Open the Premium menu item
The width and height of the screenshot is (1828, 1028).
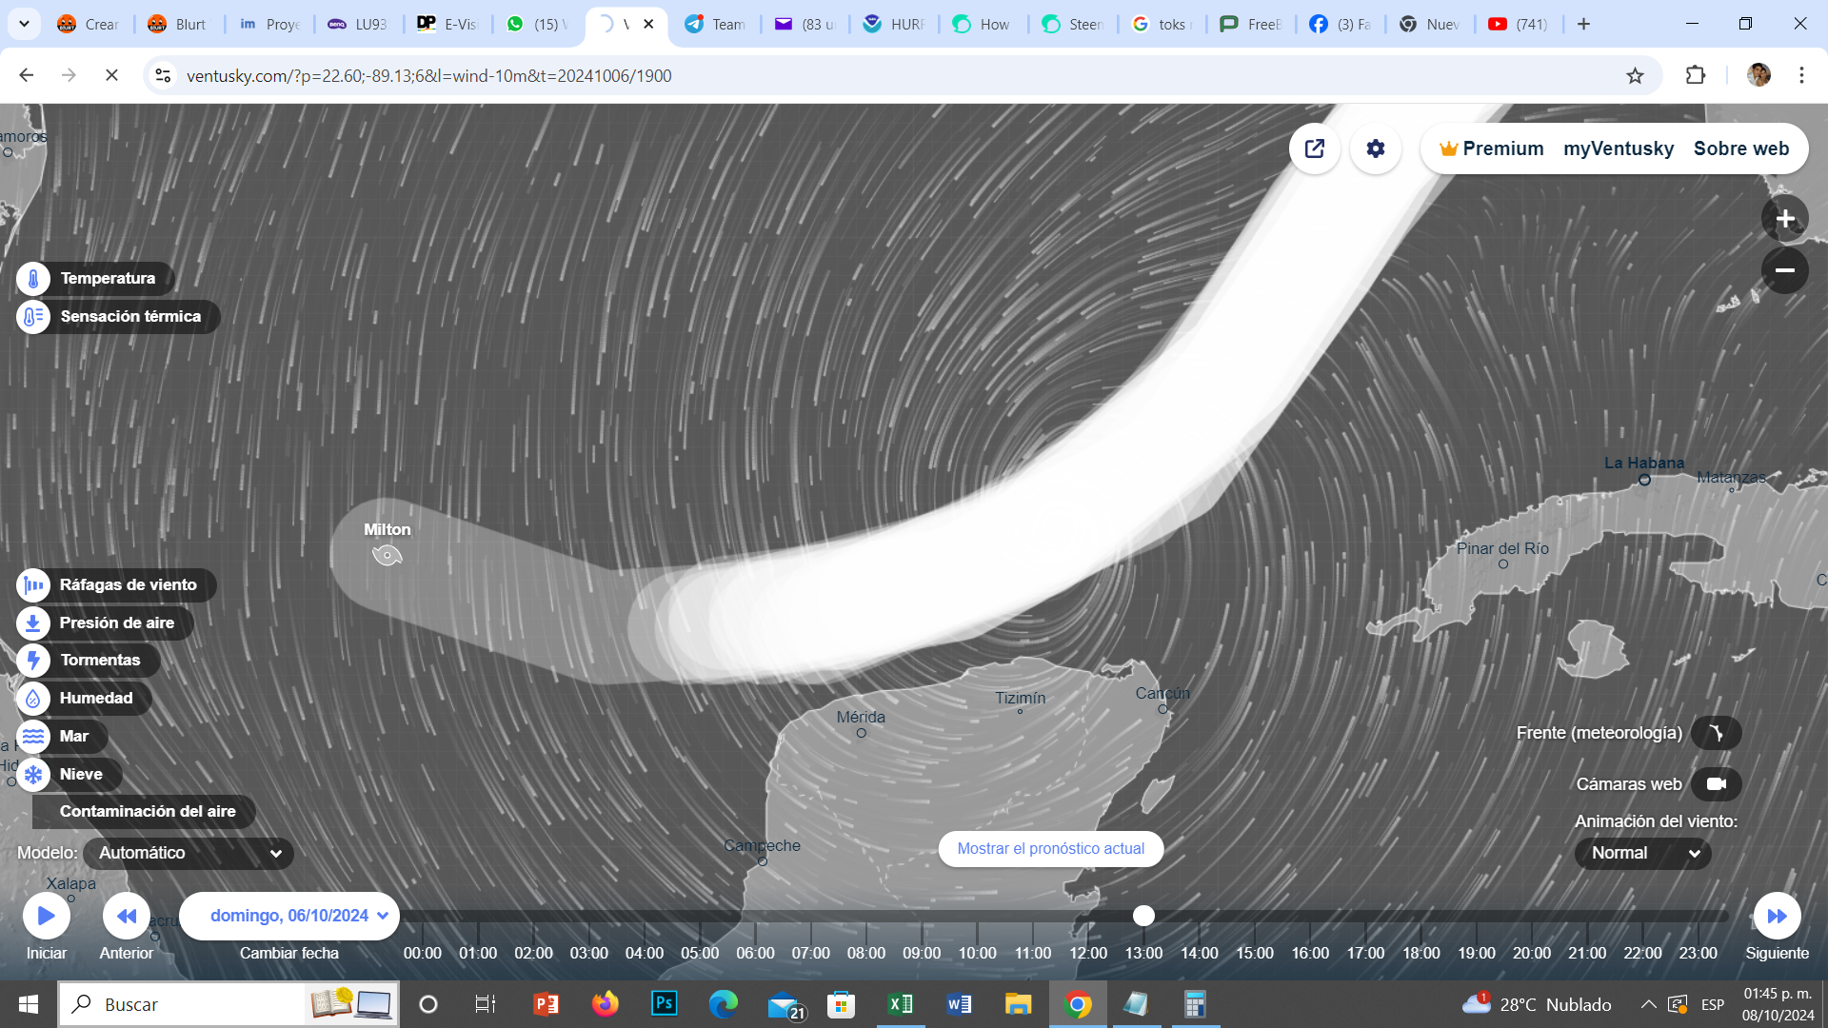pyautogui.click(x=1492, y=148)
